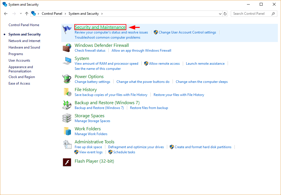Go forward with the Forward arrow
281x195 pixels.
14,14
